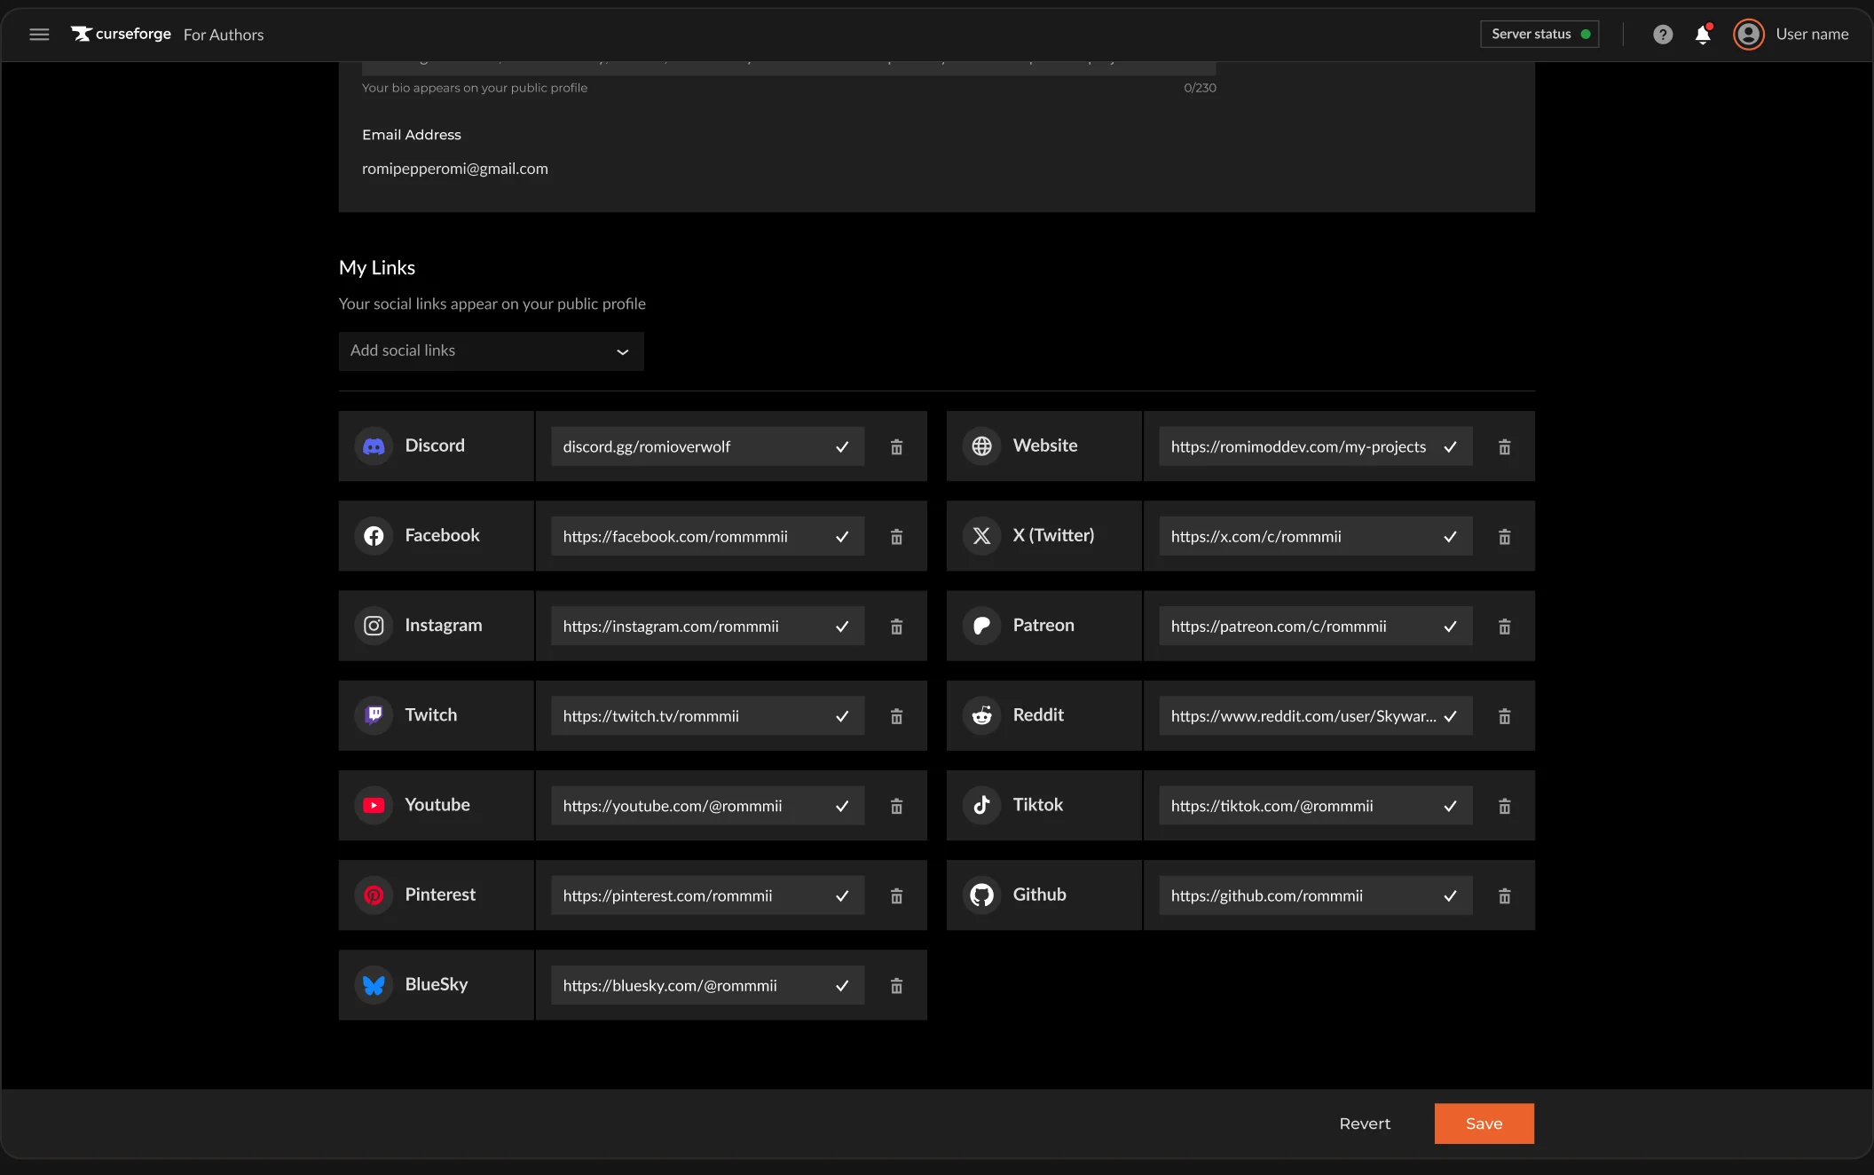Click the Discord logo icon
1874x1175 pixels.
coord(374,446)
